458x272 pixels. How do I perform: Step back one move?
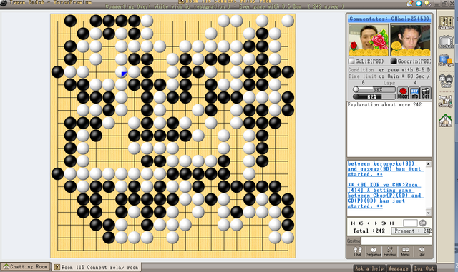(x=369, y=223)
